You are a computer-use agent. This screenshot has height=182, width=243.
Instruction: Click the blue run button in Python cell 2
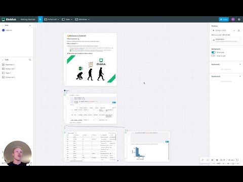coord(167,142)
